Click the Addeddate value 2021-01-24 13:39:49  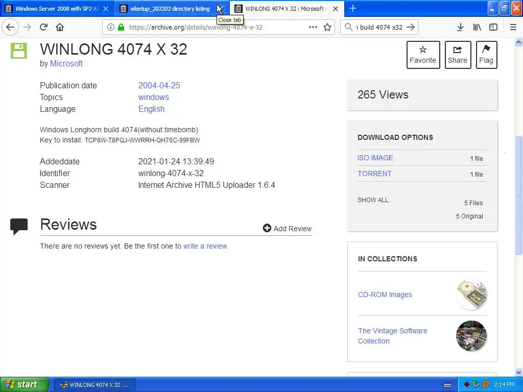tap(176, 161)
